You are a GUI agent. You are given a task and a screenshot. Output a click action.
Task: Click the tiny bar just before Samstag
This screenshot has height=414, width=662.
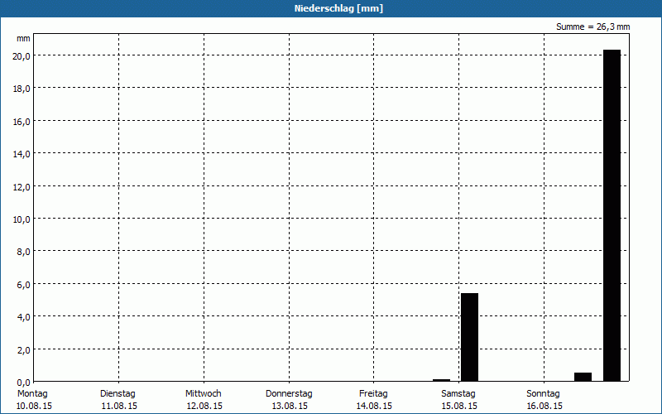tap(441, 380)
